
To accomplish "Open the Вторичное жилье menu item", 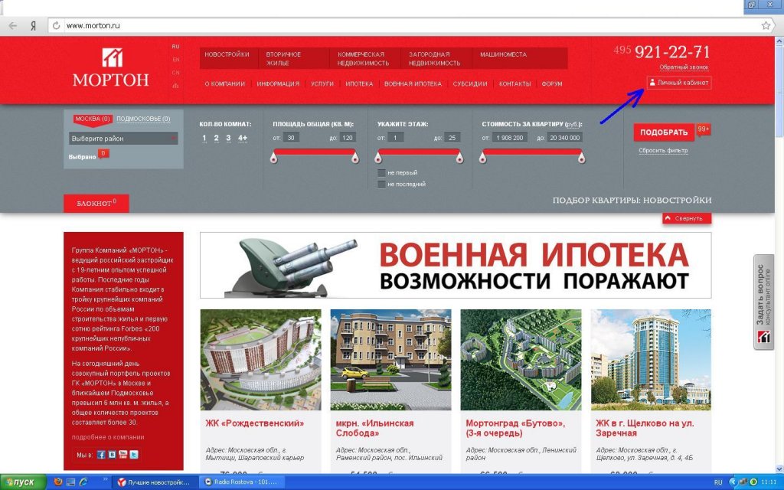I will point(283,58).
